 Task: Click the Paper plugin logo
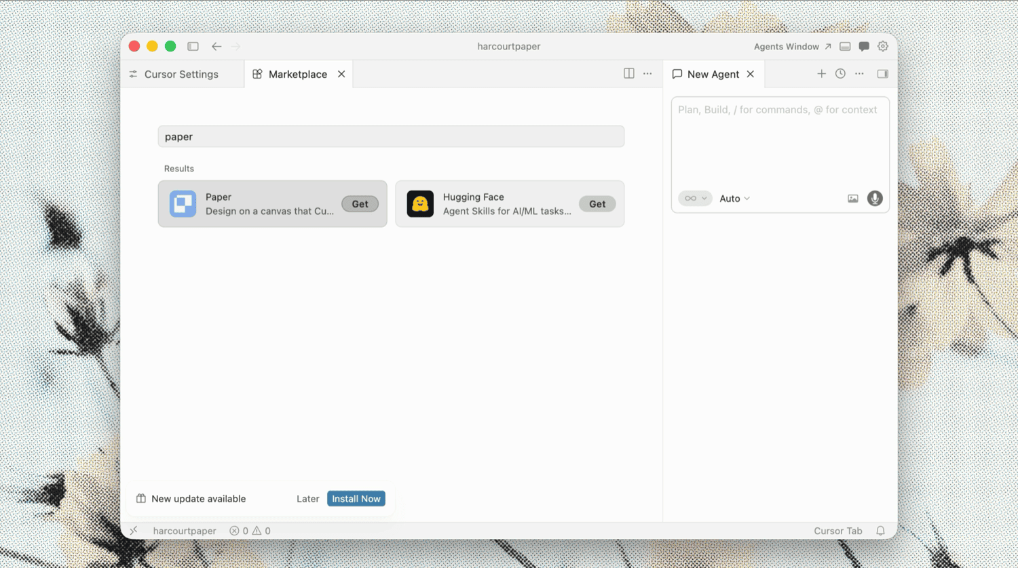coord(183,203)
